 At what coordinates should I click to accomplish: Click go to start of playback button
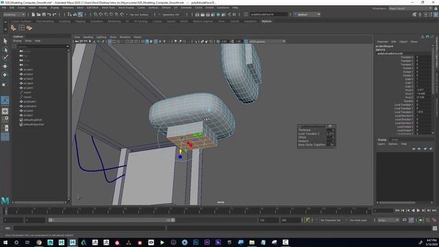[397, 211]
